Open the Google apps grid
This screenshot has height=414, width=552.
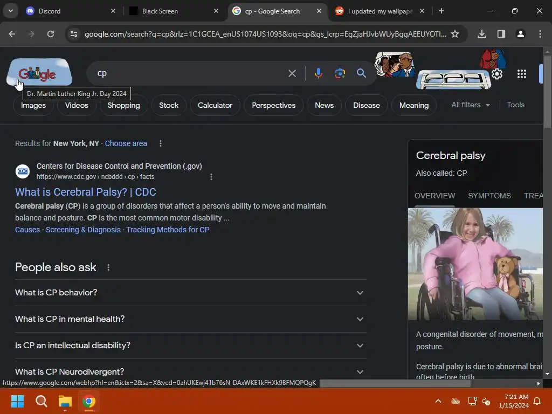[521, 74]
